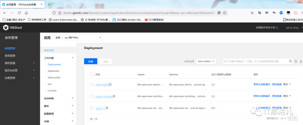Open the 容器服务帮助手册 help link
This screenshot has height=125, width=303.
[265, 27]
